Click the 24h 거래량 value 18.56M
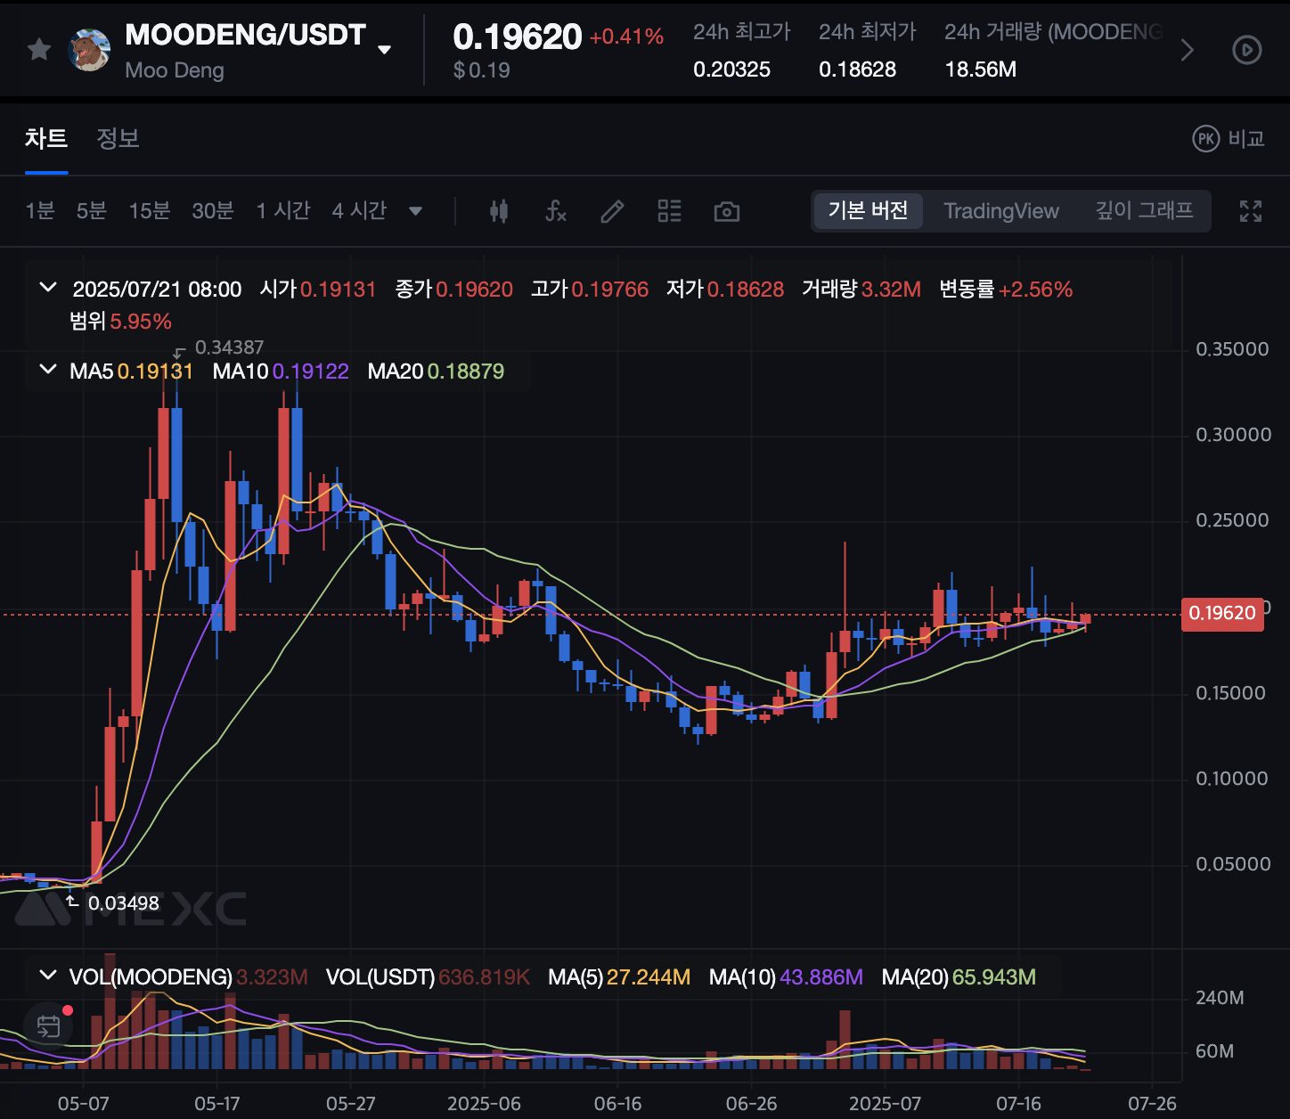 click(980, 69)
